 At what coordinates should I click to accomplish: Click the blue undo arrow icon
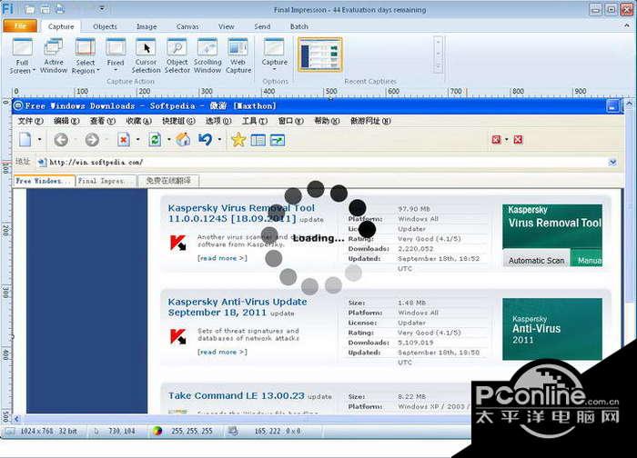205,140
